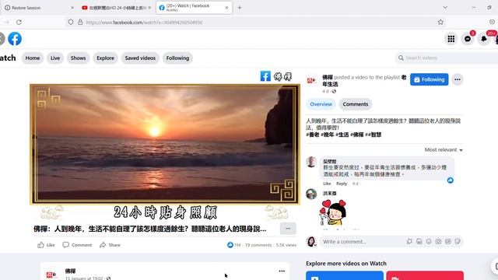
Task: Play the sunset beach video
Action: point(165,144)
